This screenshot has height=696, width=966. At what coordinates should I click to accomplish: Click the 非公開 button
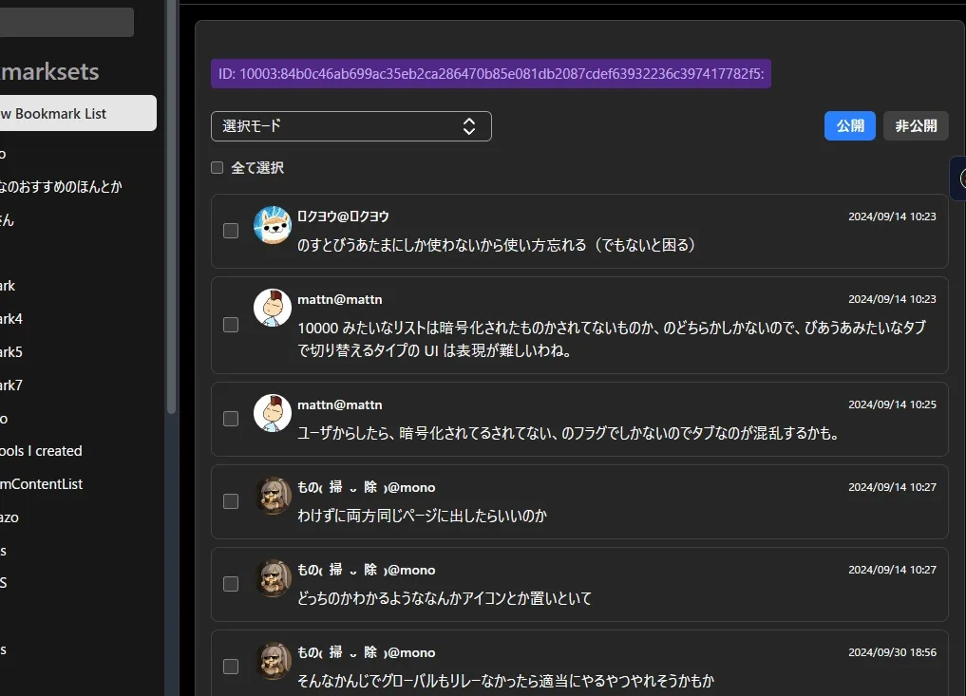pyautogui.click(x=915, y=125)
